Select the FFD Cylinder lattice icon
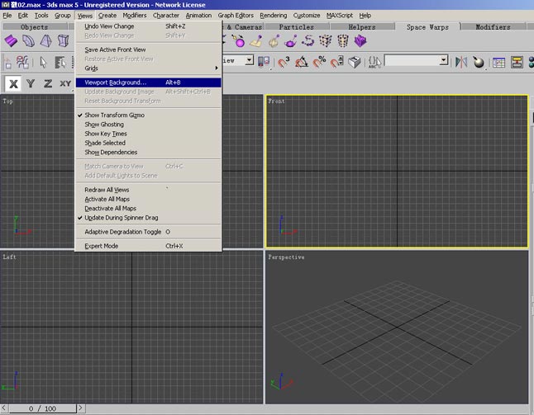 click(x=342, y=41)
